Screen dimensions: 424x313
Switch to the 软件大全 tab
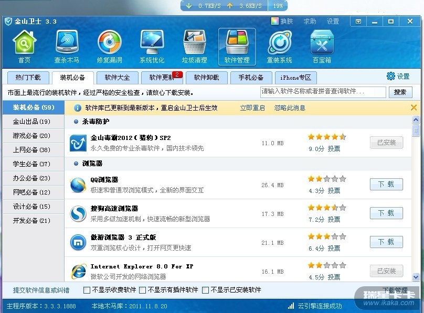click(117, 78)
